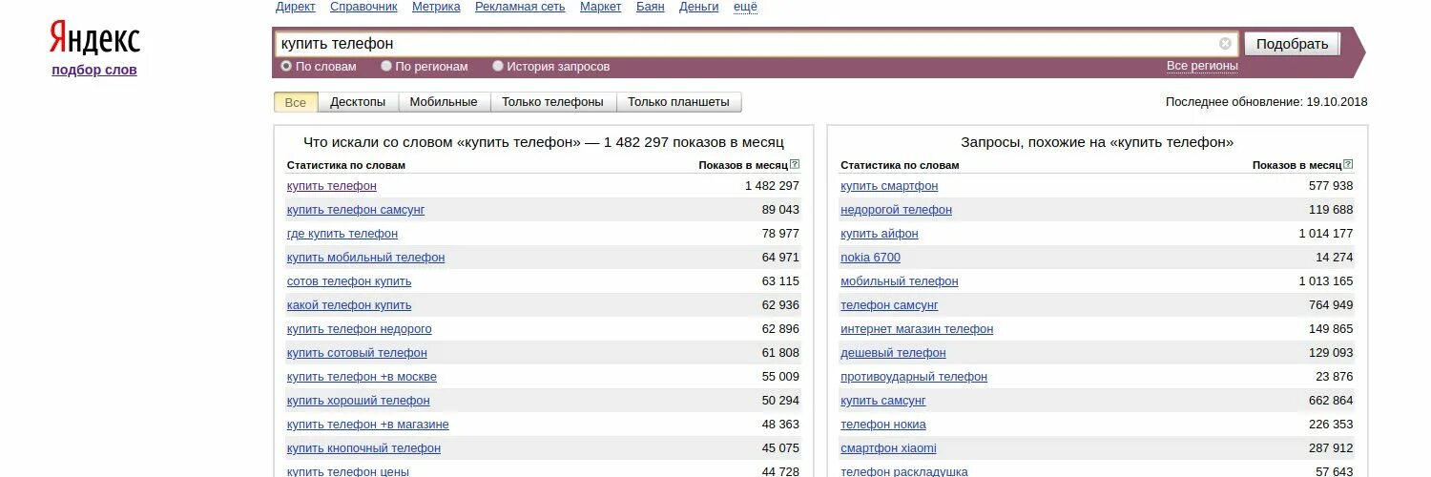
Task: Switch to the 'Только планшеты' tab
Action: (678, 102)
